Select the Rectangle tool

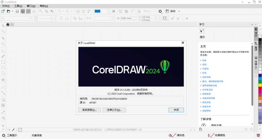click(x=3, y=62)
